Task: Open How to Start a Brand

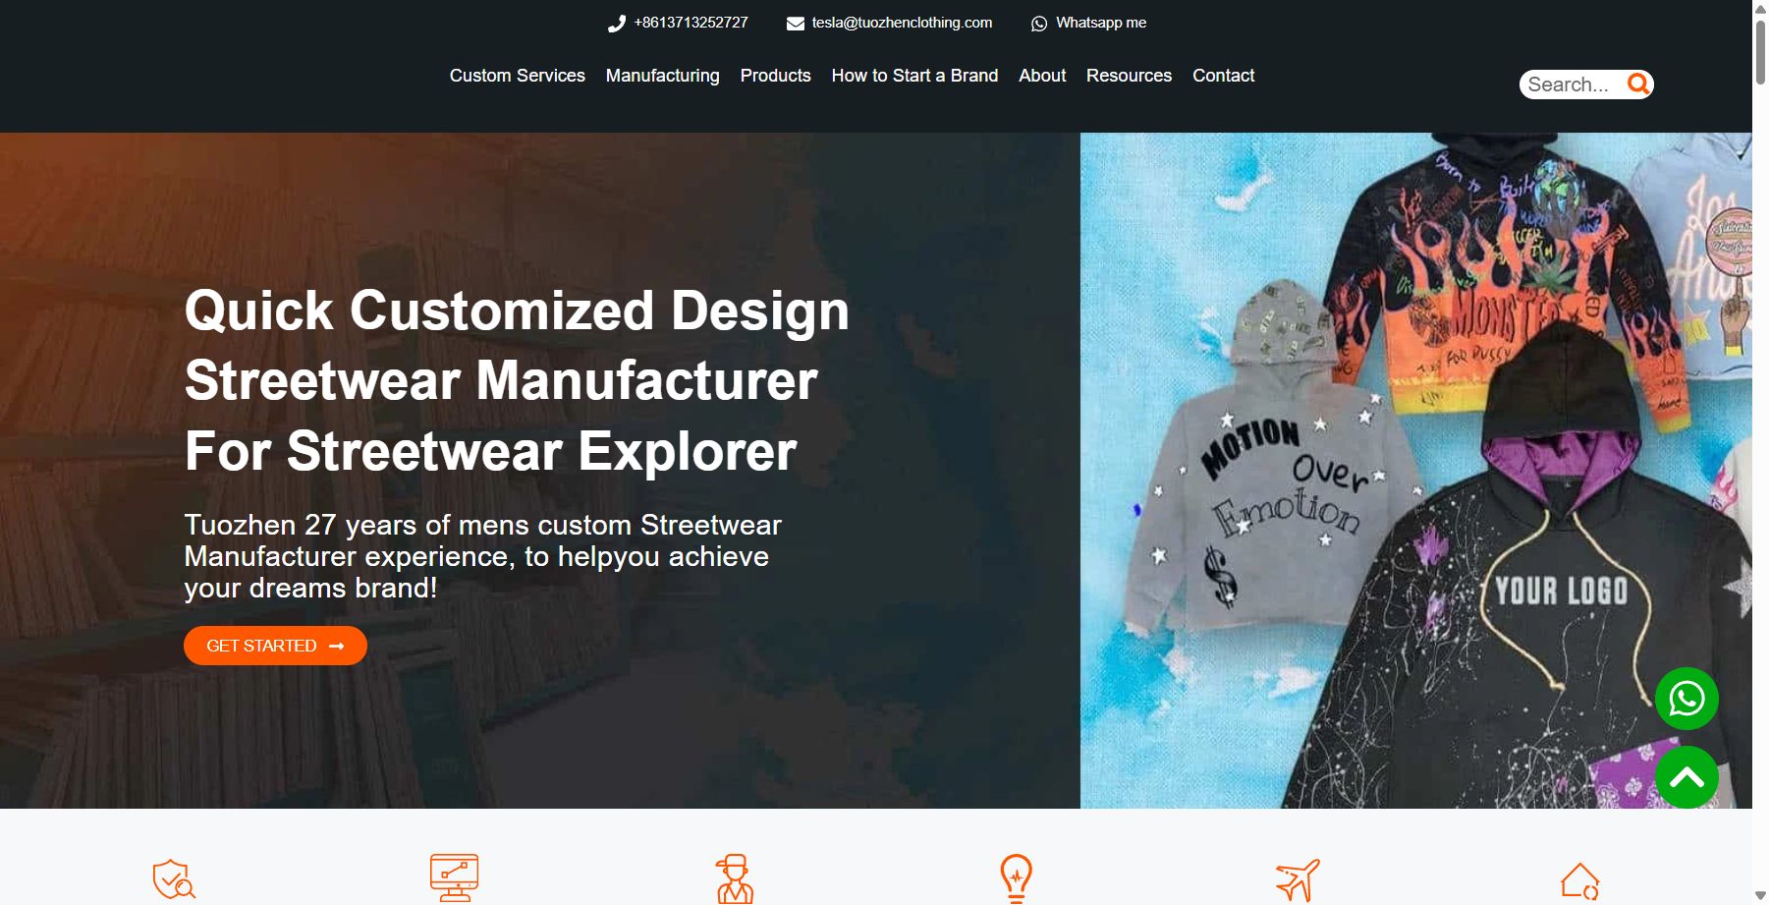Action: (x=914, y=76)
